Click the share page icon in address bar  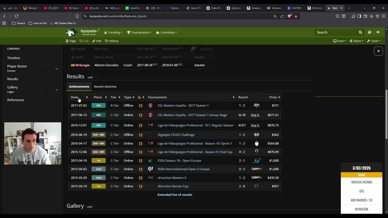282,16
